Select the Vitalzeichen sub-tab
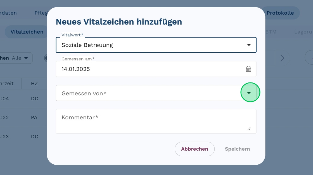313x175 pixels. click(27, 32)
